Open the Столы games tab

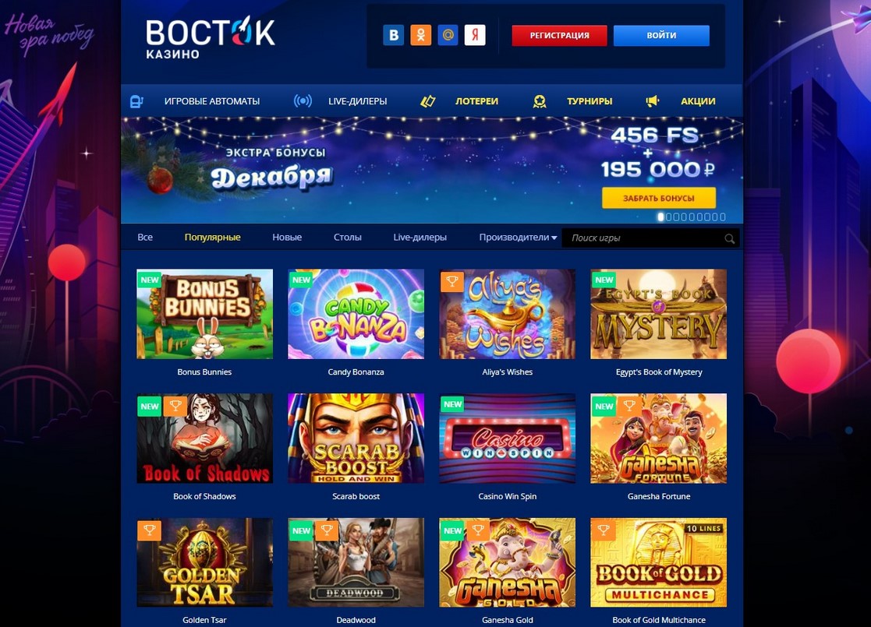coord(347,238)
